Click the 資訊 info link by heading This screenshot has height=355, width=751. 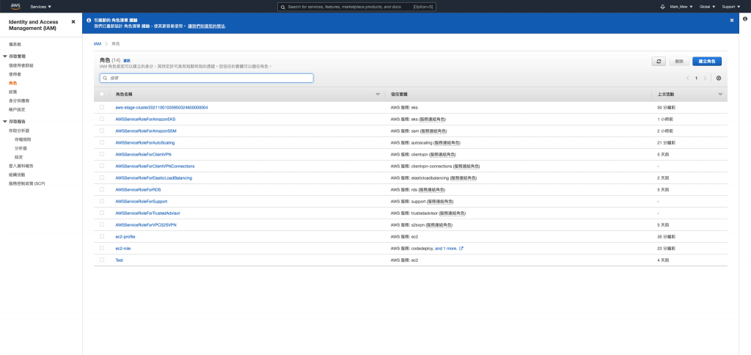(126, 61)
